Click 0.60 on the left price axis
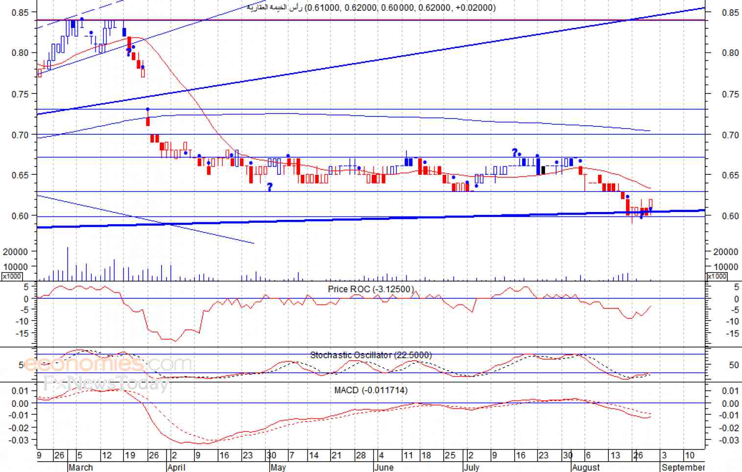 (x=20, y=215)
